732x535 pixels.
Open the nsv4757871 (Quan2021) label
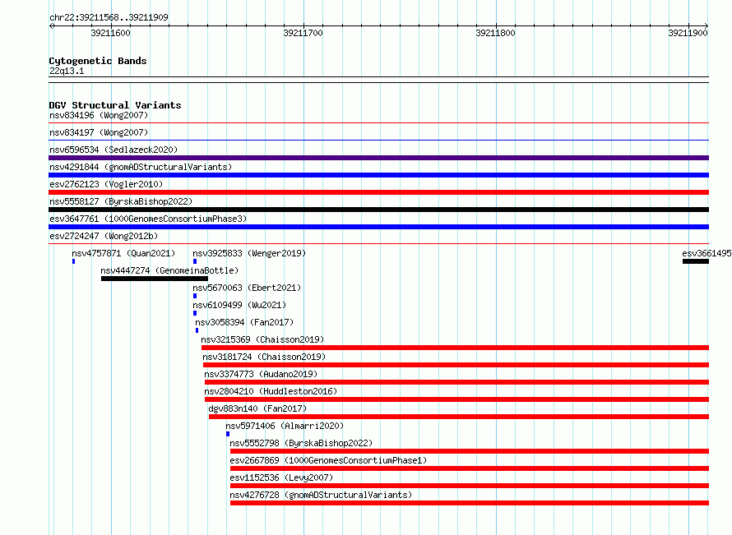[123, 253]
